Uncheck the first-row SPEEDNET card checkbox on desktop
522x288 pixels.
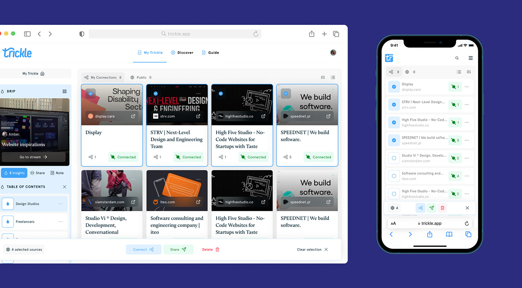coord(286,94)
